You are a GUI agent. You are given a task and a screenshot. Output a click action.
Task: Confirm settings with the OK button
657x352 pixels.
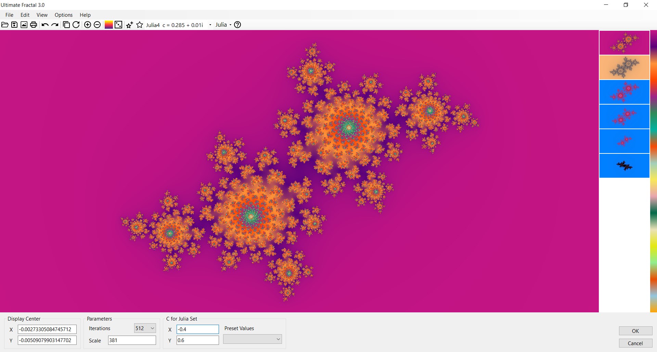tap(635, 331)
